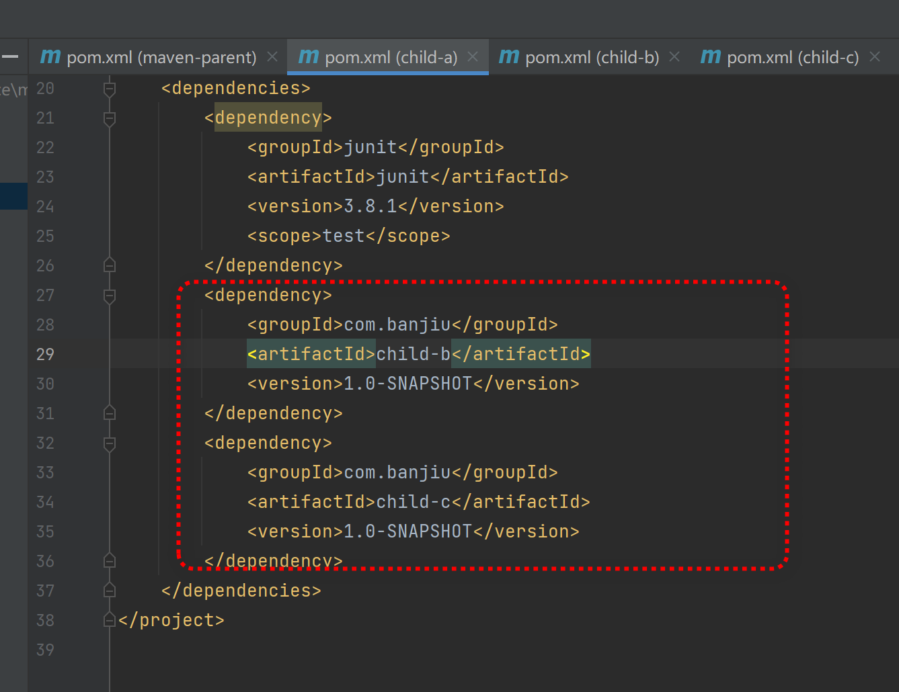Close the pom.xml (child-b) tab
Image resolution: width=899 pixels, height=692 pixels.
[x=674, y=57]
